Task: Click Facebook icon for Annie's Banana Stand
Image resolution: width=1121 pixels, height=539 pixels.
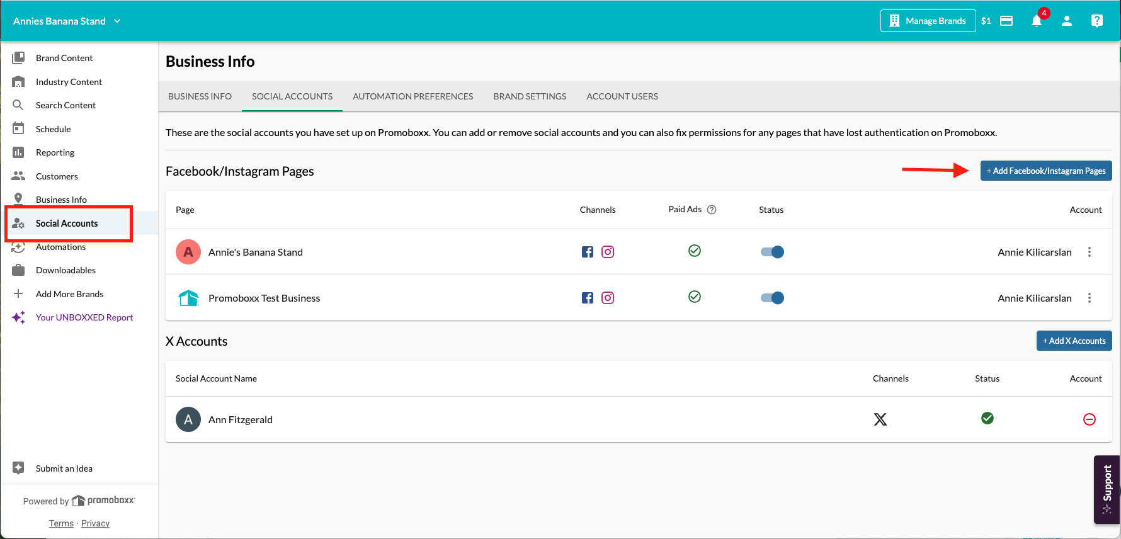Action: tap(588, 252)
